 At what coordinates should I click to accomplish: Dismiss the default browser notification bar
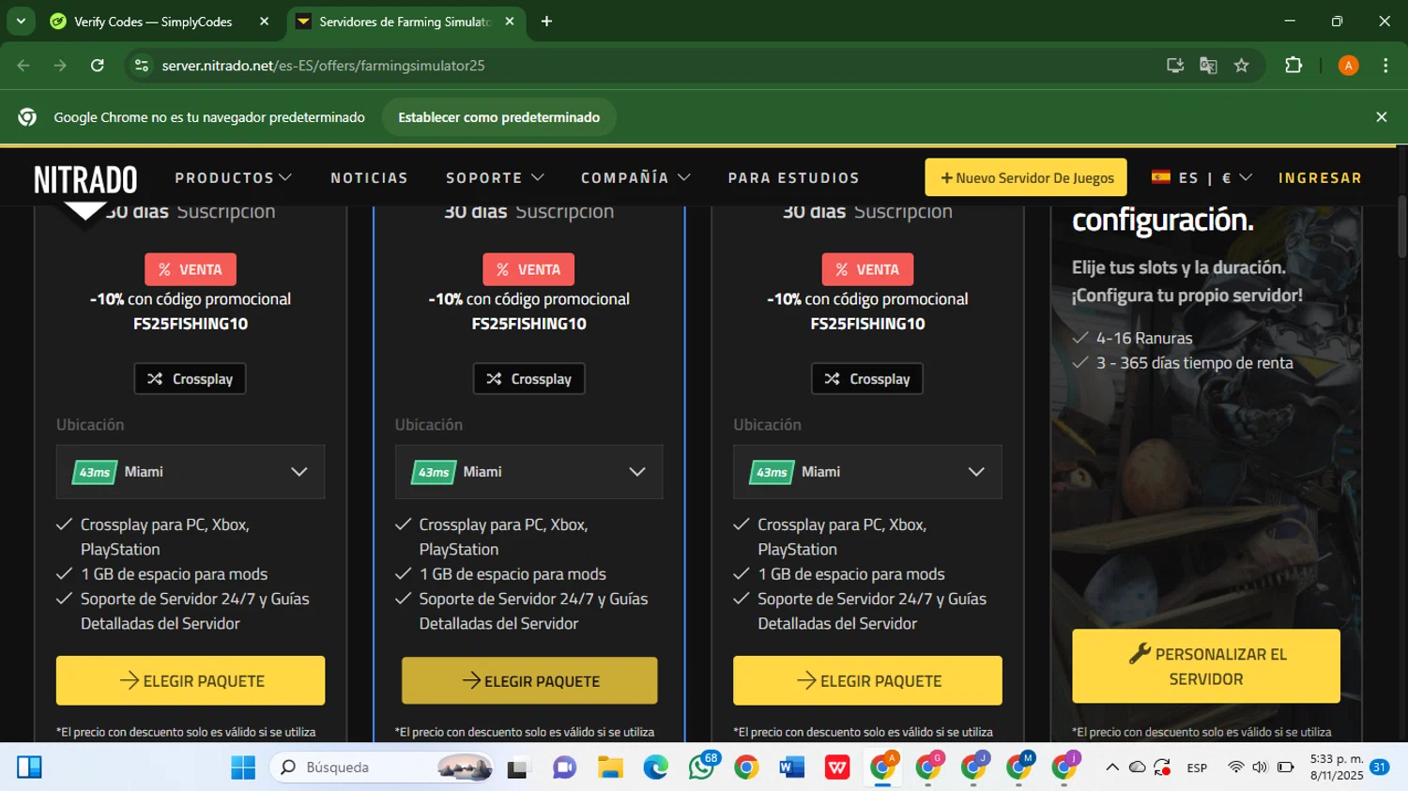coord(1381,117)
